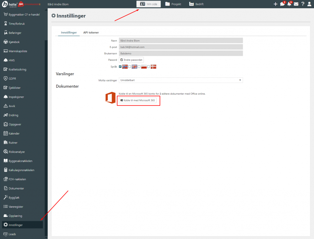The width and height of the screenshot is (314, 239).
Task: Open the Bedrift top menu
Action: pos(197,4)
